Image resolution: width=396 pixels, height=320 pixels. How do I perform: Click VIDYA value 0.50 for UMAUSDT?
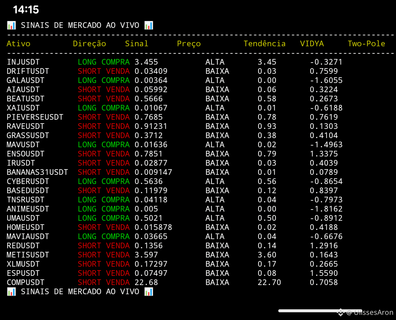coord(267,218)
